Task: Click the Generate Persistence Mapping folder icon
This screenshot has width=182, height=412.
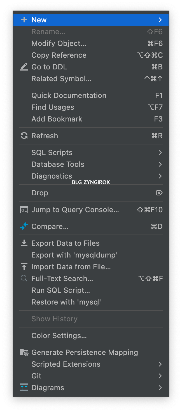Action: 24,352
